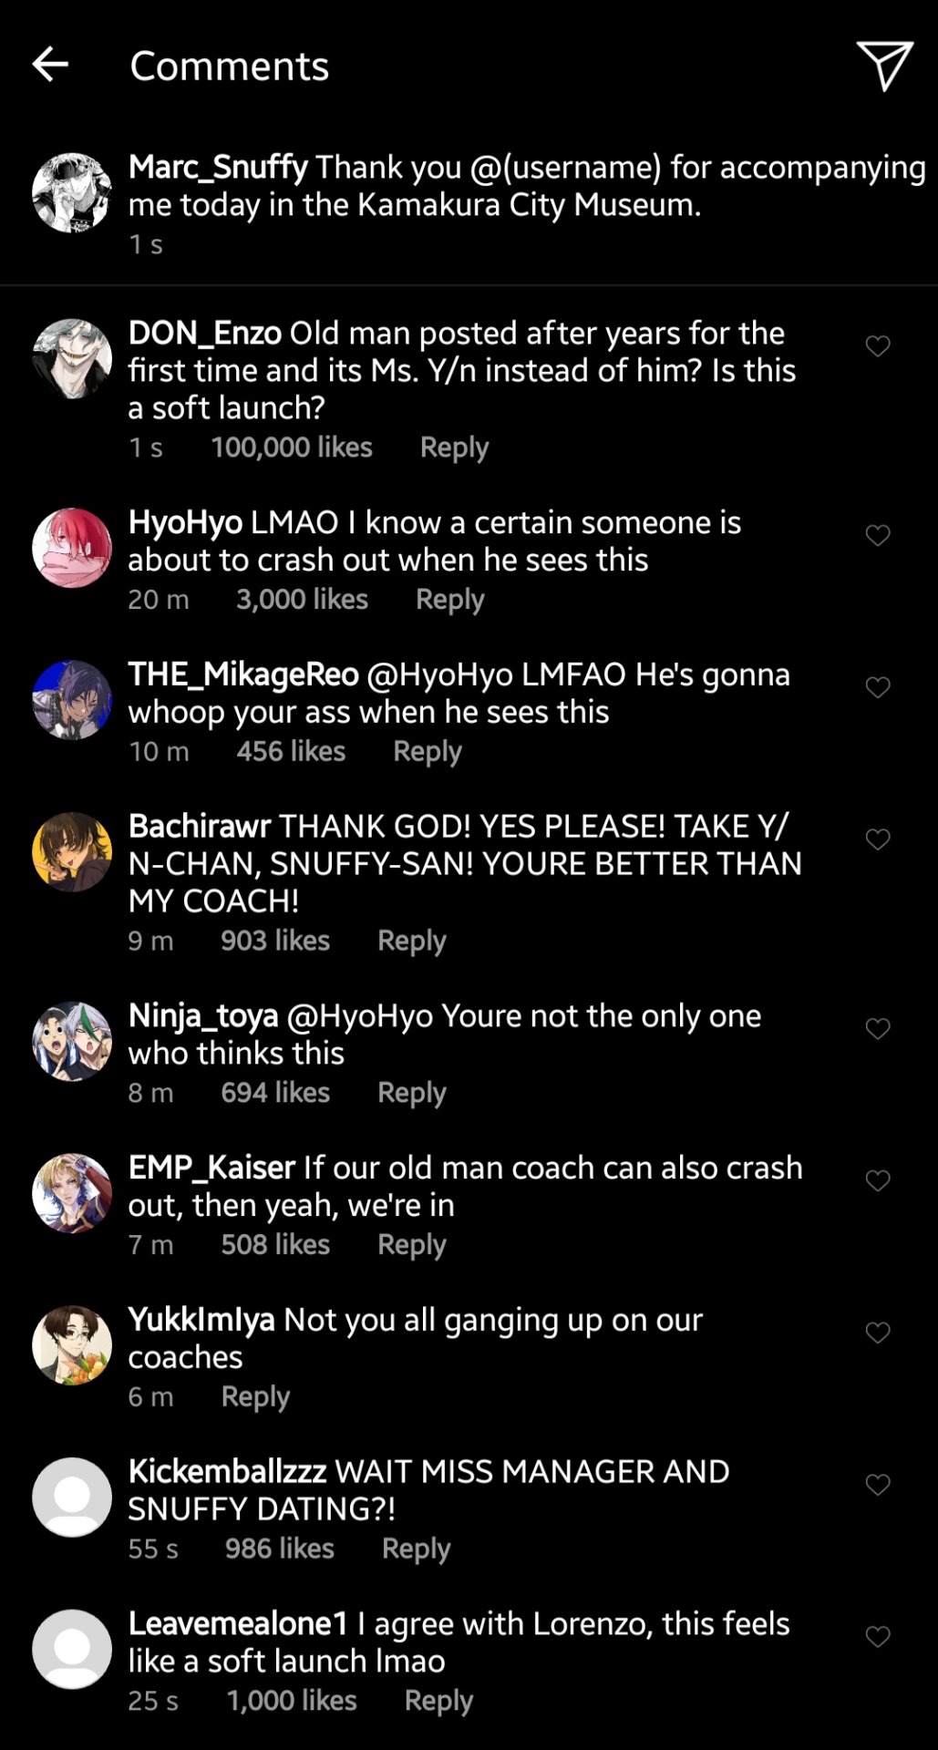Open the EMP_Kaiser username link

coord(211,1168)
